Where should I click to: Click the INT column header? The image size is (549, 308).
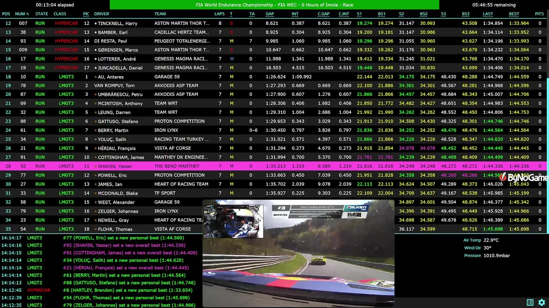click(295, 14)
